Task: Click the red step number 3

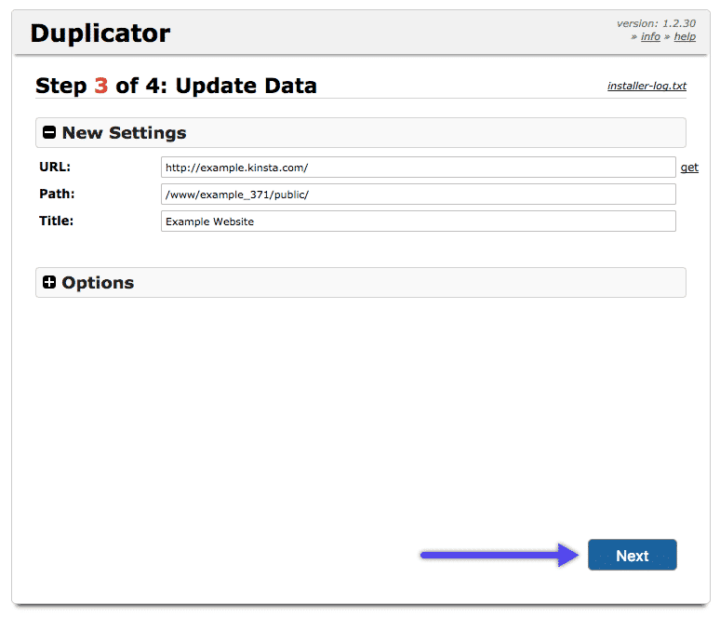Action: pyautogui.click(x=101, y=86)
